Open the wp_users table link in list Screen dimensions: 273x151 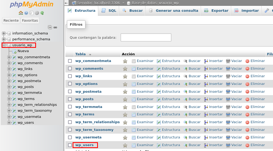point(84,145)
